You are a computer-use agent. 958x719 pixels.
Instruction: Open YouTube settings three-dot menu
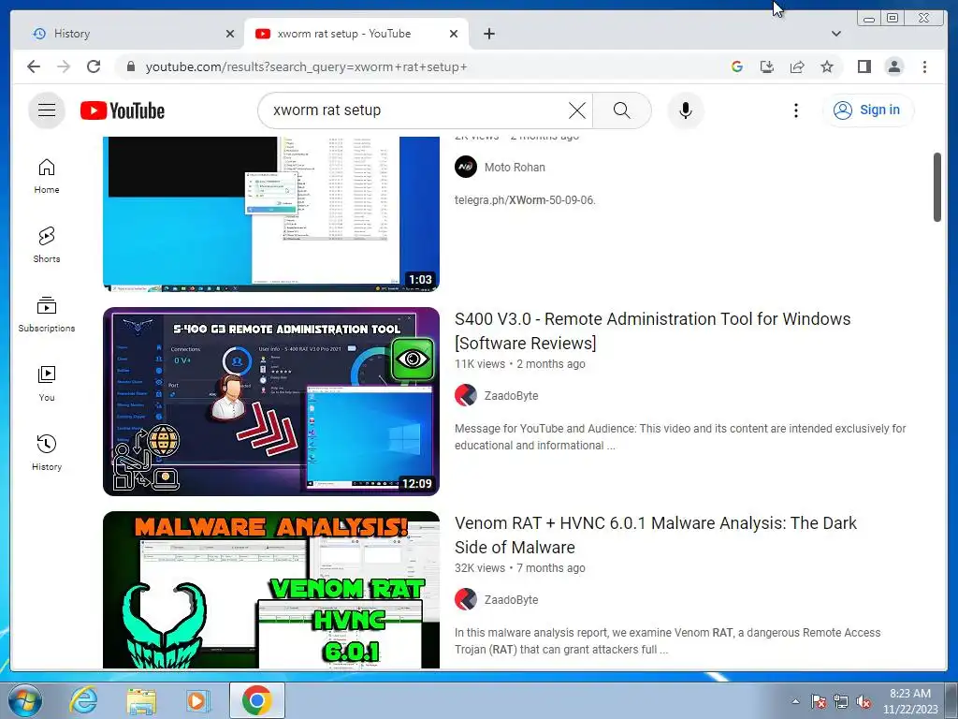point(795,110)
